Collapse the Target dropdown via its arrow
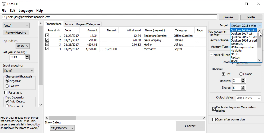The image size is (264, 133). pos(260,25)
